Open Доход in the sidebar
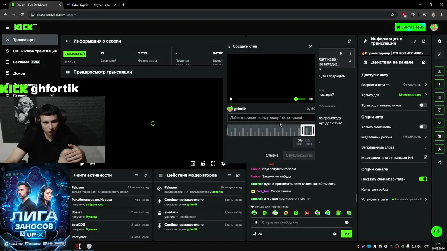The image size is (447, 251). coord(30,73)
